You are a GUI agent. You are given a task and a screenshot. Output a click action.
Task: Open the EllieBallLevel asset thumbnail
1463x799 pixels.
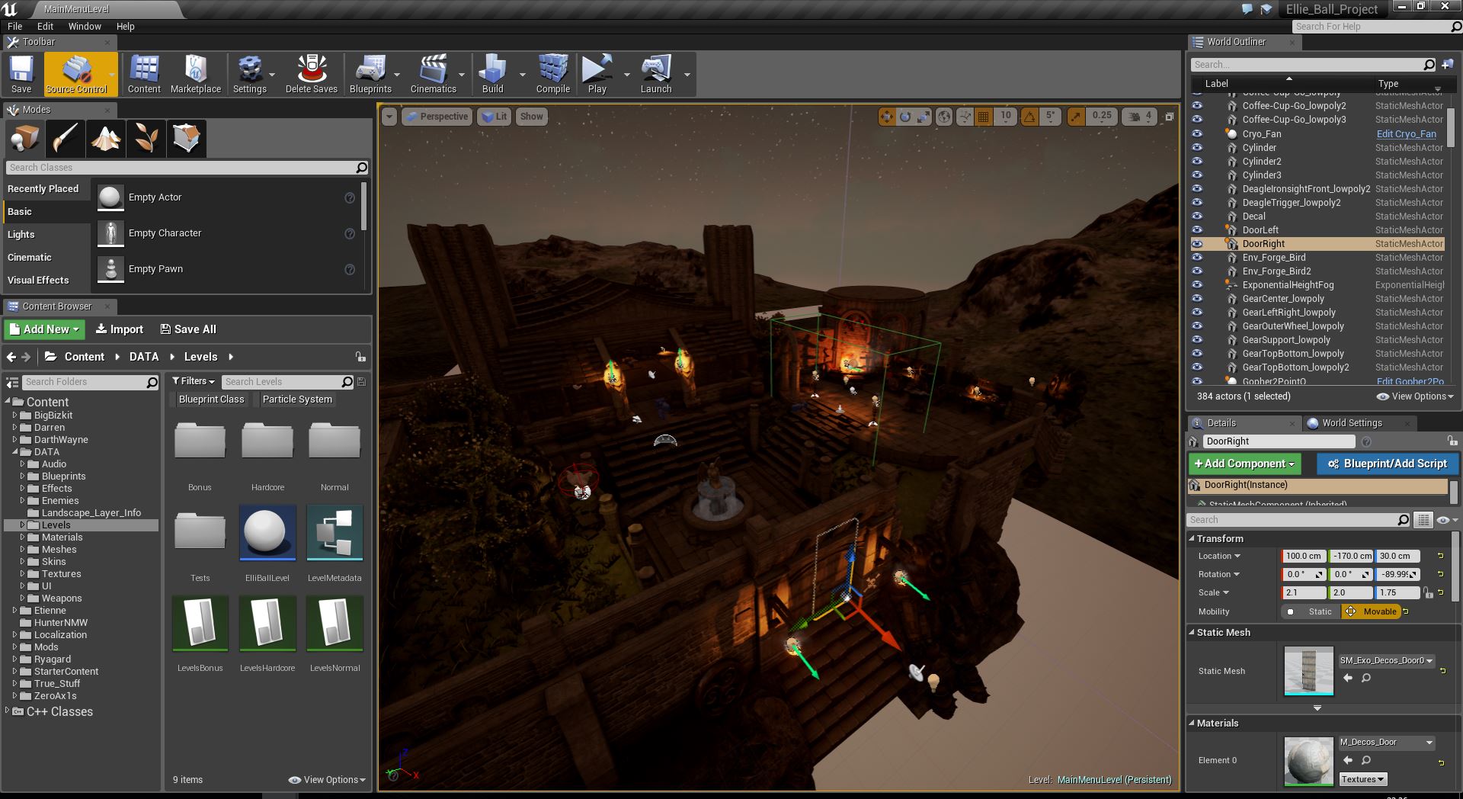click(267, 532)
